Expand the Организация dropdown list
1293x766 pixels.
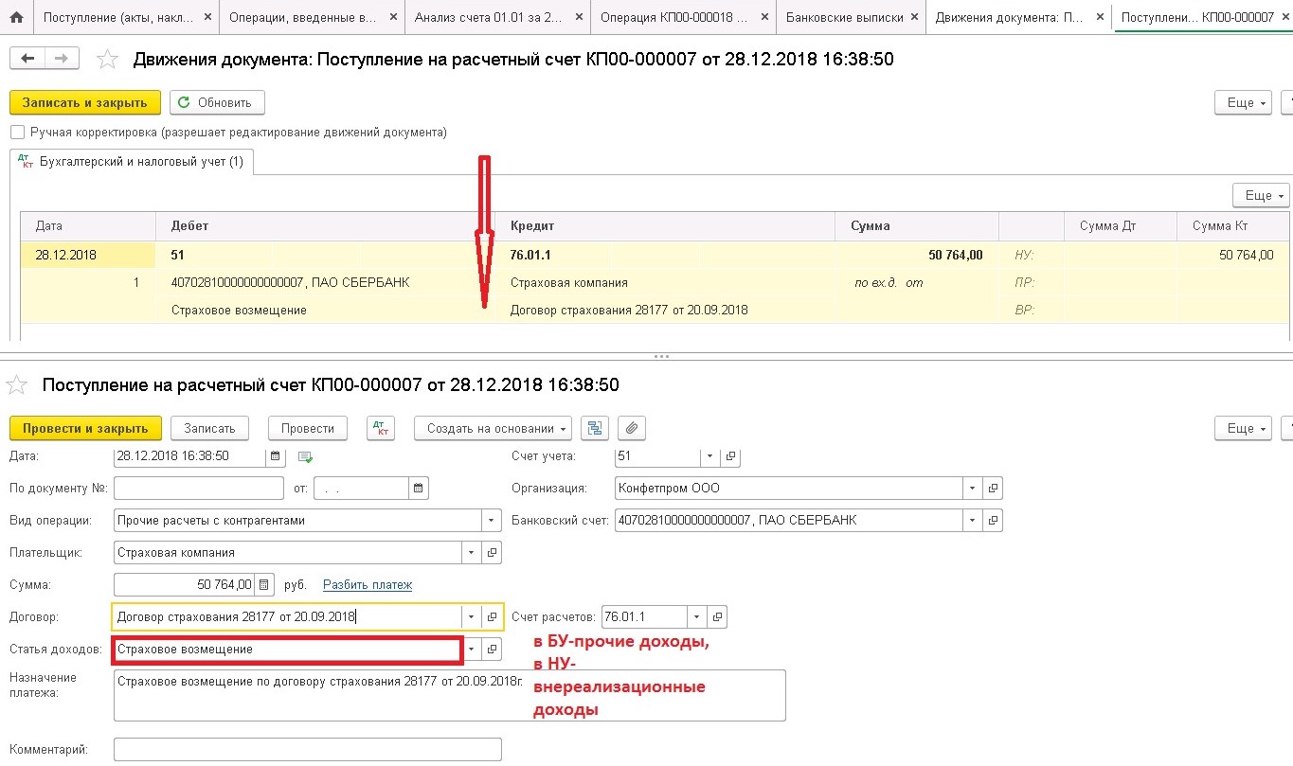[973, 489]
